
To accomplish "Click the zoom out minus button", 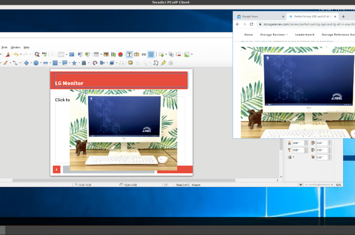I will pyautogui.click(x=306, y=185).
